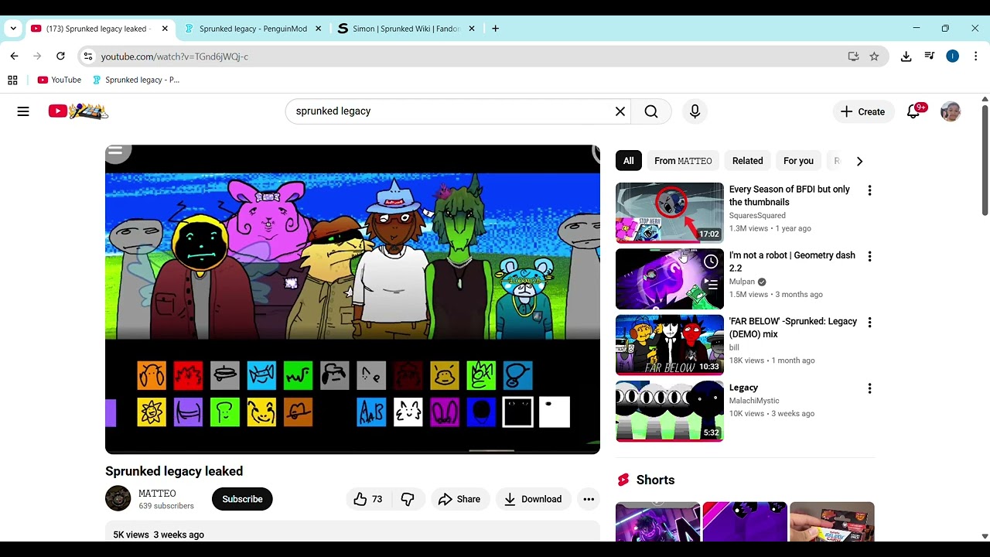Click the main video player frame
Screen dimensions: 990x557
tap(353, 299)
